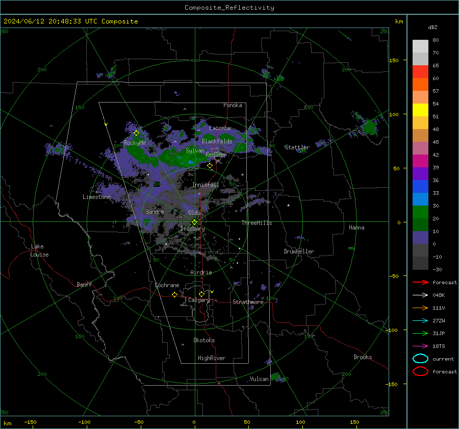Screen dimensions: 459x429
Task: Click the 'Vulcan' map label
Action: pos(259,379)
